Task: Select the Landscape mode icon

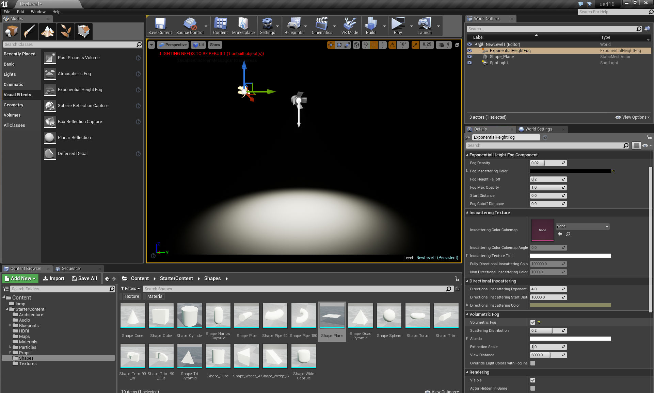Action: tap(48, 31)
